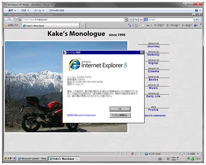Open the Journey link on the page

153,46
